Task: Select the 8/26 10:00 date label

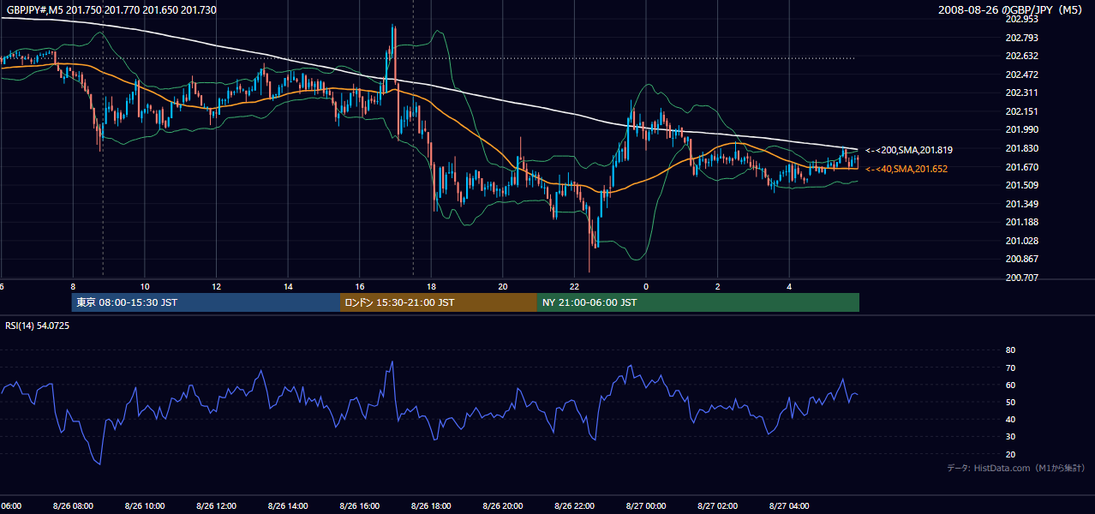Action: [x=144, y=505]
